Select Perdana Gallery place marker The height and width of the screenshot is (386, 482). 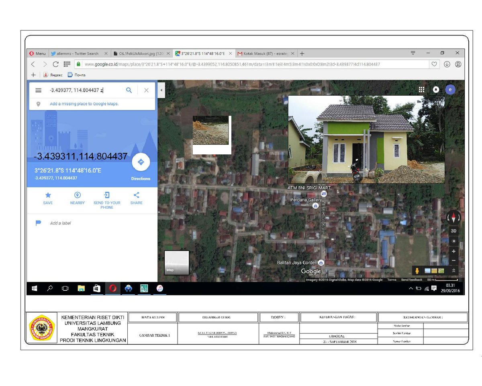(x=316, y=206)
